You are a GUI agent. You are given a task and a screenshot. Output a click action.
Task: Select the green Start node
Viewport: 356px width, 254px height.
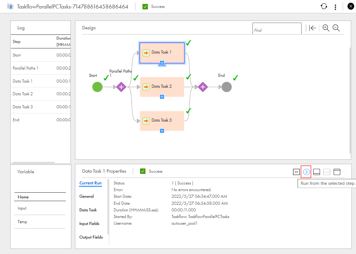point(97,87)
